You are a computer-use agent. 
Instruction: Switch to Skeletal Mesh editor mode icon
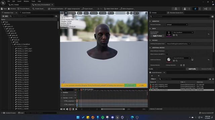(x=185, y=9)
